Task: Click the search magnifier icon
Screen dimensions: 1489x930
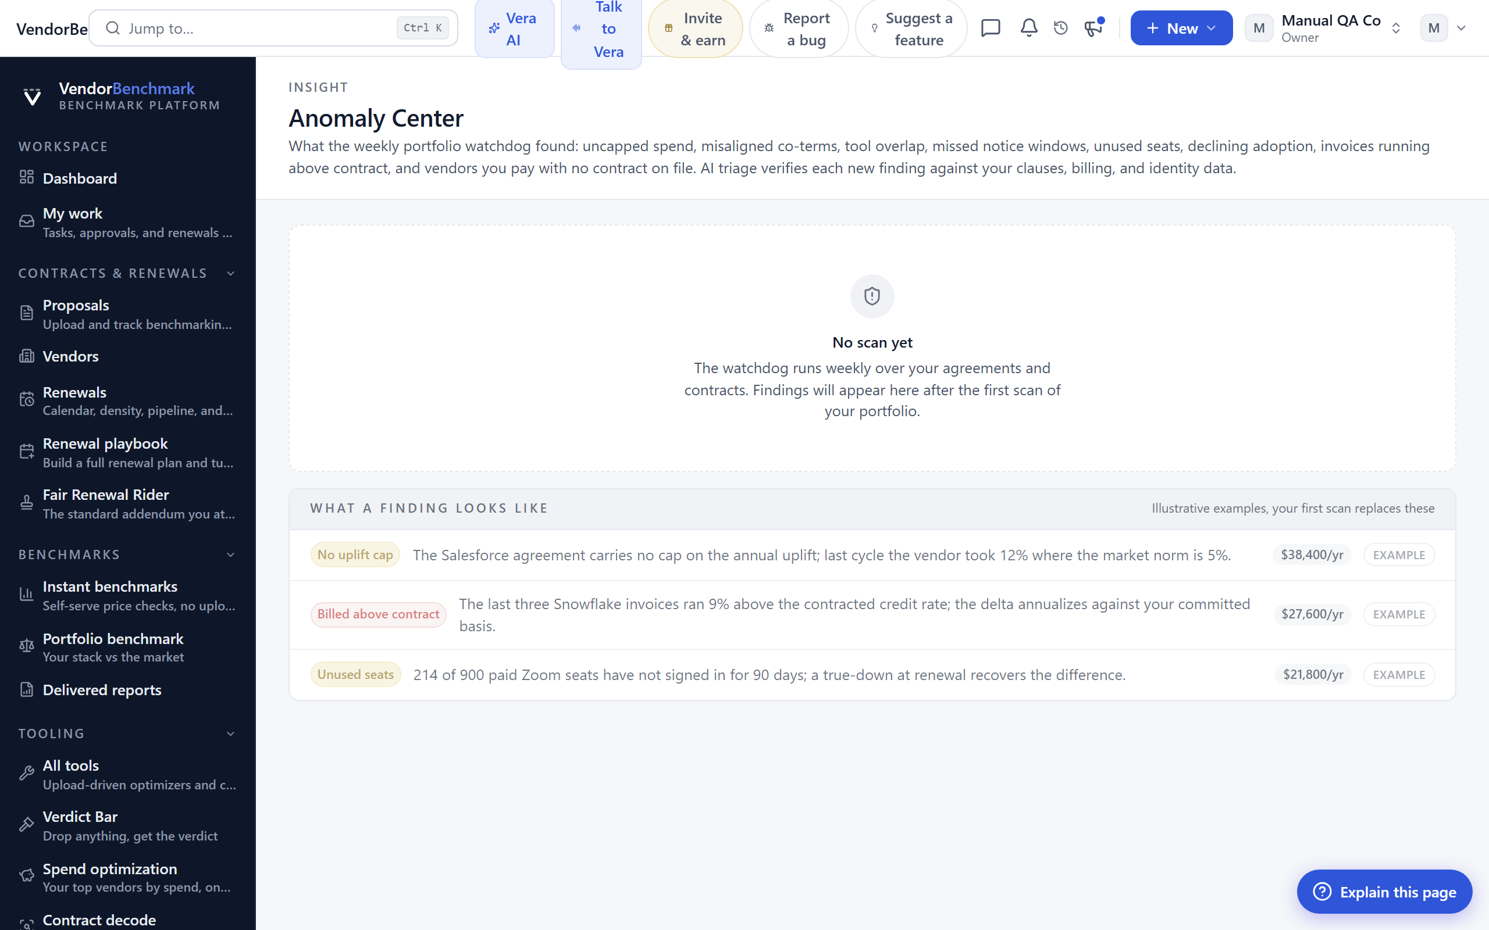Action: tap(113, 28)
